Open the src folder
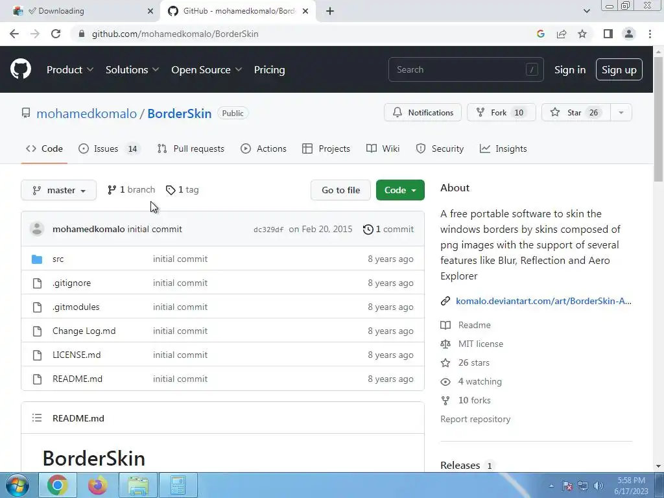This screenshot has height=498, width=664. point(58,259)
